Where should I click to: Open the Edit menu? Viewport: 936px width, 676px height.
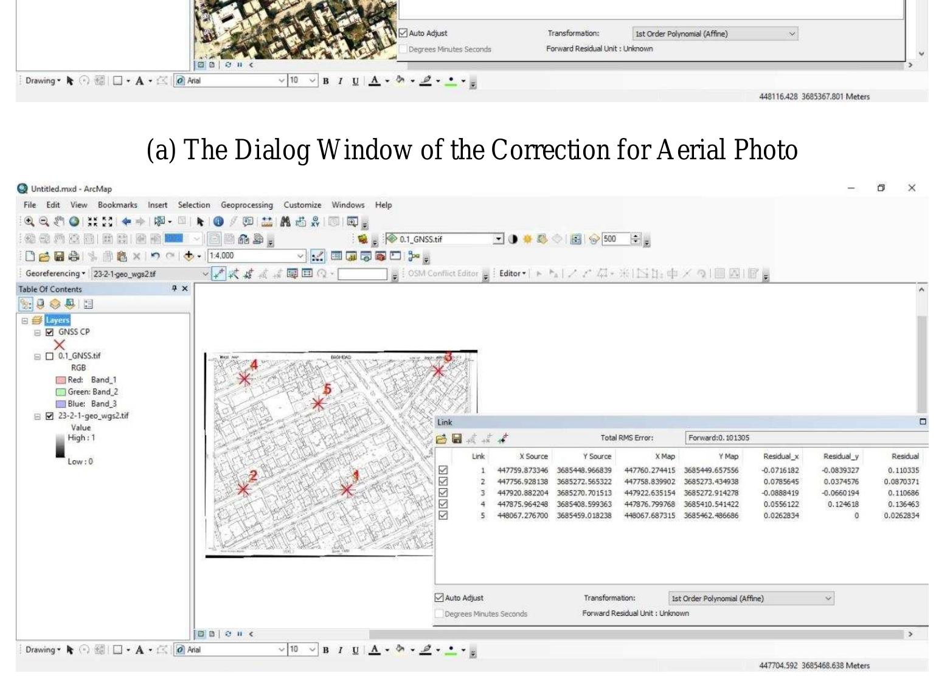pyautogui.click(x=53, y=205)
